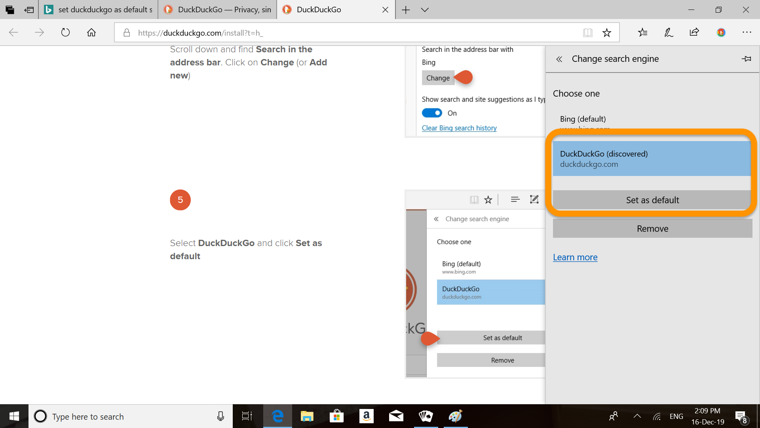Open Amazon app from taskbar

pyautogui.click(x=366, y=416)
